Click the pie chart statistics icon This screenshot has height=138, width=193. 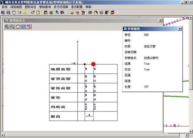coord(62,12)
